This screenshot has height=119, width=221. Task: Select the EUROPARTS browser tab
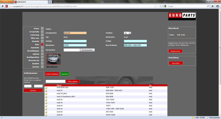(x=31, y=2)
